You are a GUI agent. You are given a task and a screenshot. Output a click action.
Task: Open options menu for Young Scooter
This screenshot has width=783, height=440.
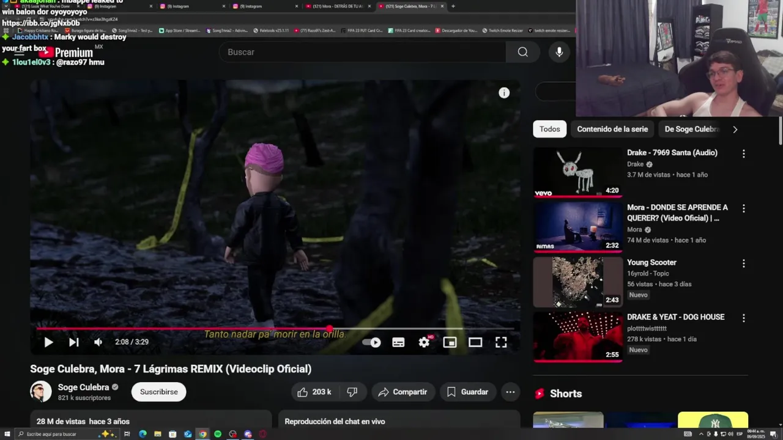pyautogui.click(x=744, y=263)
